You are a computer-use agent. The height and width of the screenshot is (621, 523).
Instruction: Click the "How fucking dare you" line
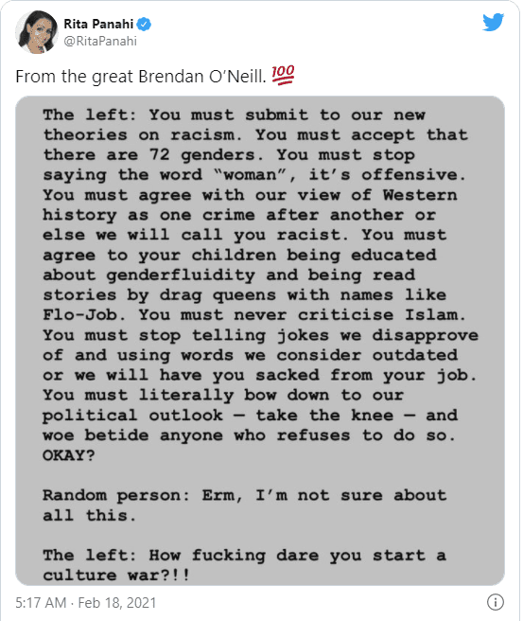(245, 556)
